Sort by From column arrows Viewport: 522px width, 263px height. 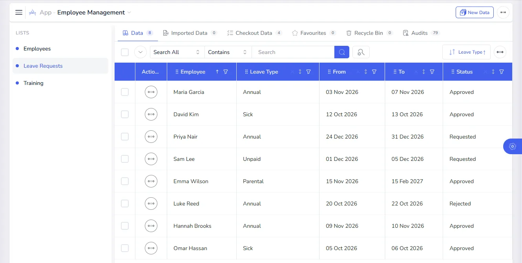pos(365,72)
